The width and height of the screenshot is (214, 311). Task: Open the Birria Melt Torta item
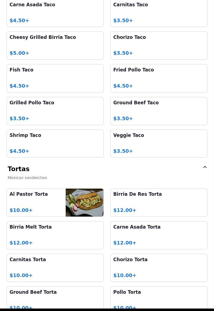point(55,235)
